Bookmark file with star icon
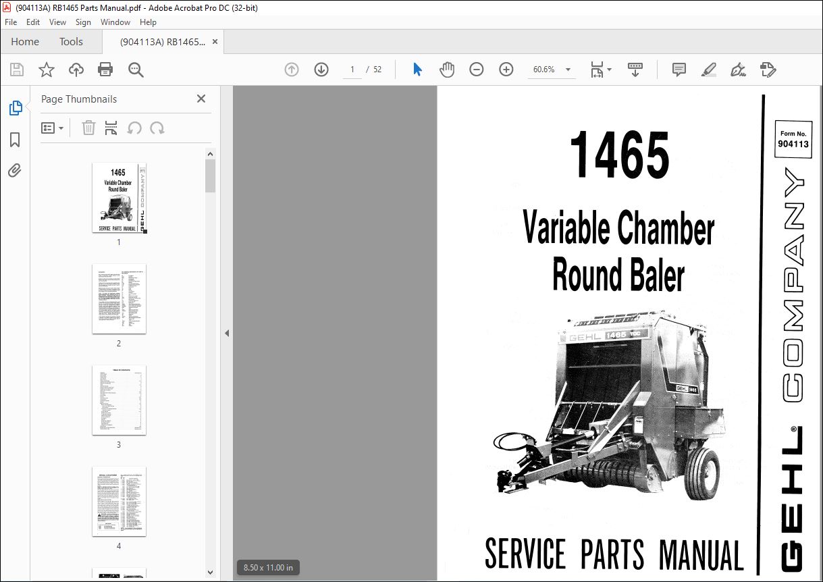This screenshot has width=823, height=582. click(47, 70)
